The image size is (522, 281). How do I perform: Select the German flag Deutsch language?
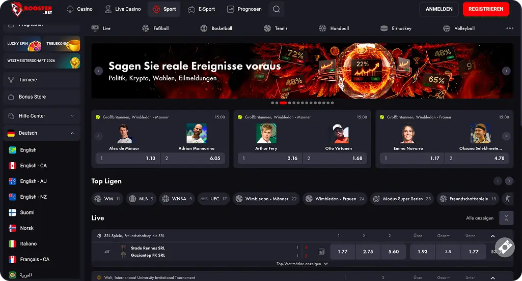click(11, 133)
